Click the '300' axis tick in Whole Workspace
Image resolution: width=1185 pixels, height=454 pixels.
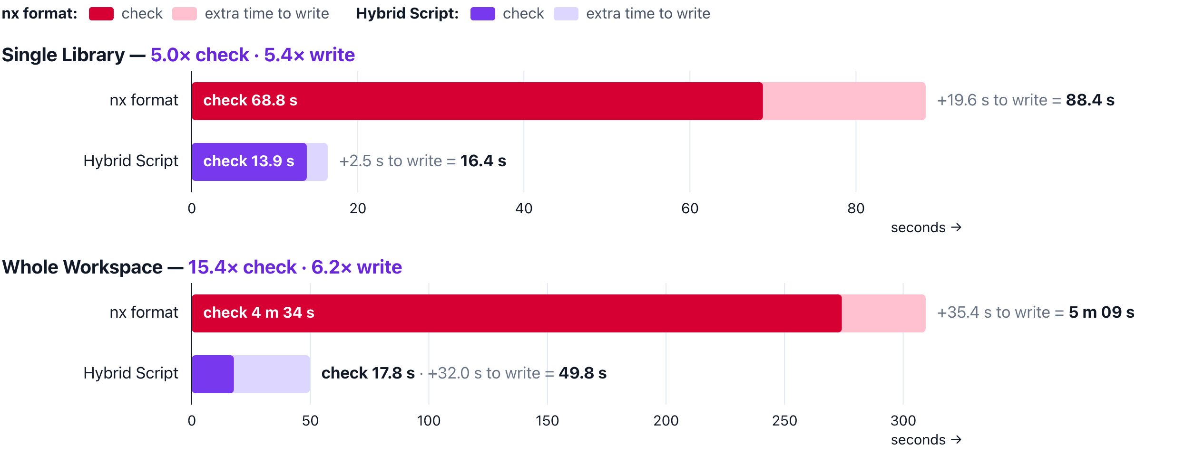point(903,421)
